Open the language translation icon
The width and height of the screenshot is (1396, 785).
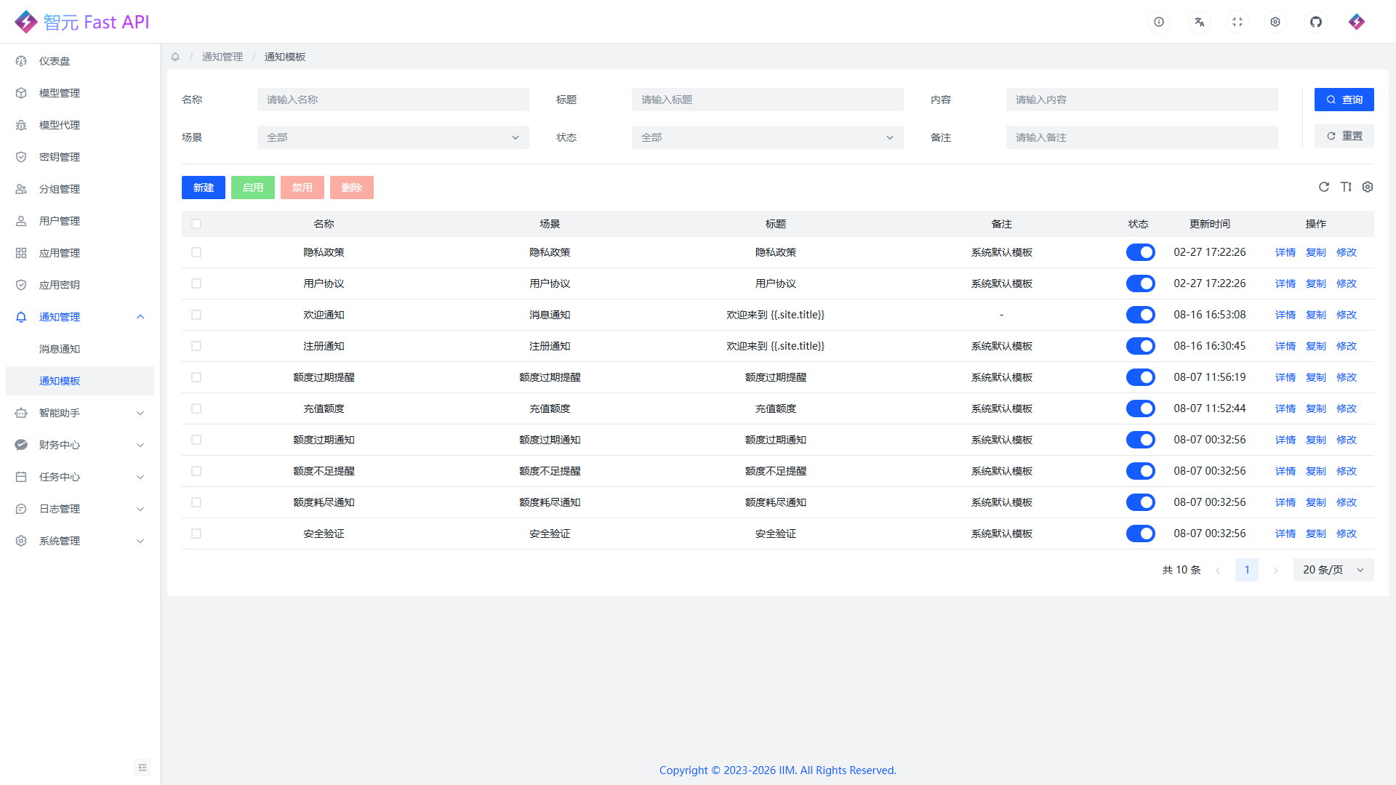pyautogui.click(x=1200, y=22)
